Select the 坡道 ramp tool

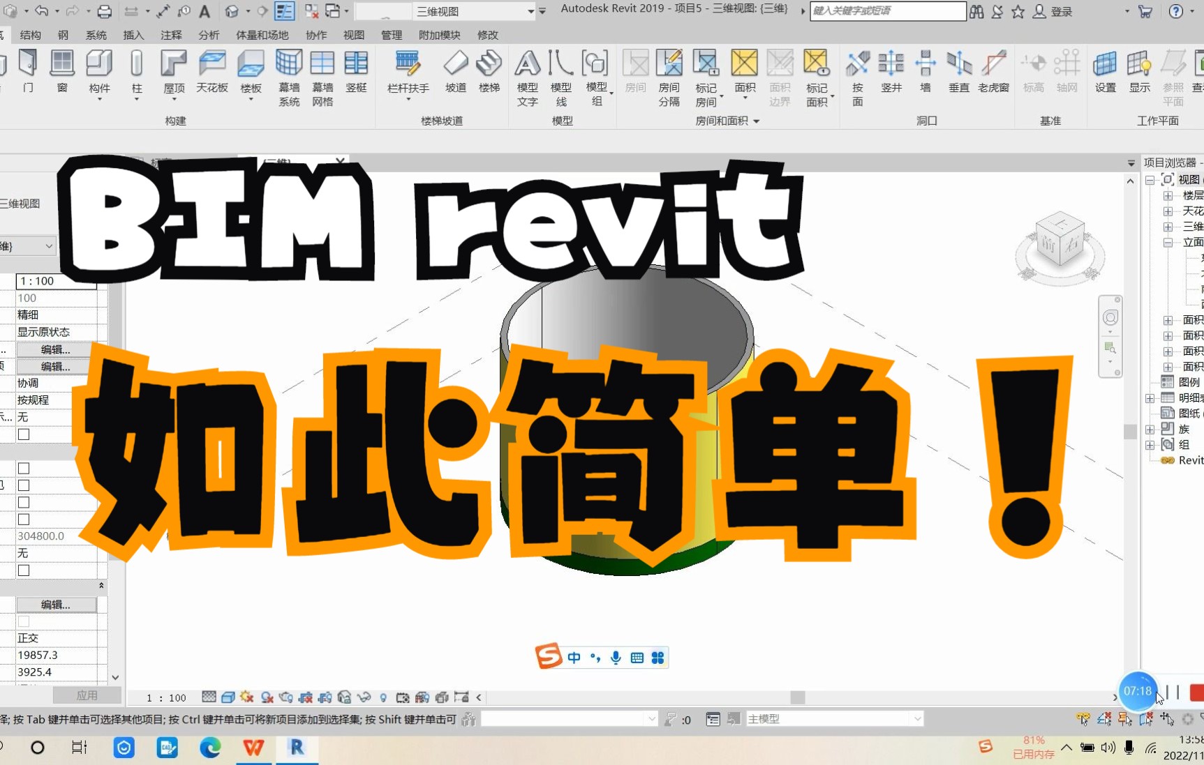455,72
